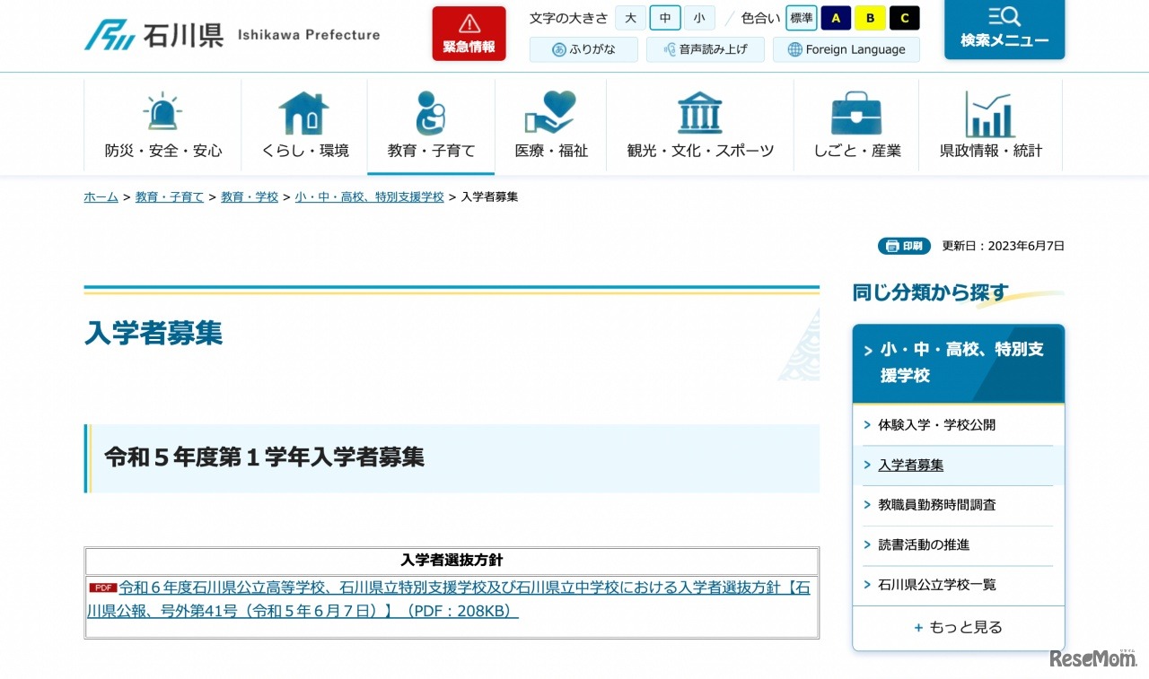Viewport: 1149px width, 679px height.
Task: Click the 印刷 print button
Action: pos(904,245)
